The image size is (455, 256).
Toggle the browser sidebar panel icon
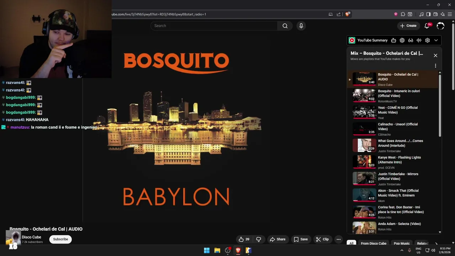428,14
